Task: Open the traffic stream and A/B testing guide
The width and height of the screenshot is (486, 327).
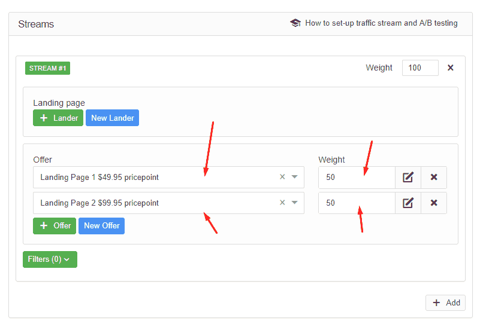Action: click(381, 23)
